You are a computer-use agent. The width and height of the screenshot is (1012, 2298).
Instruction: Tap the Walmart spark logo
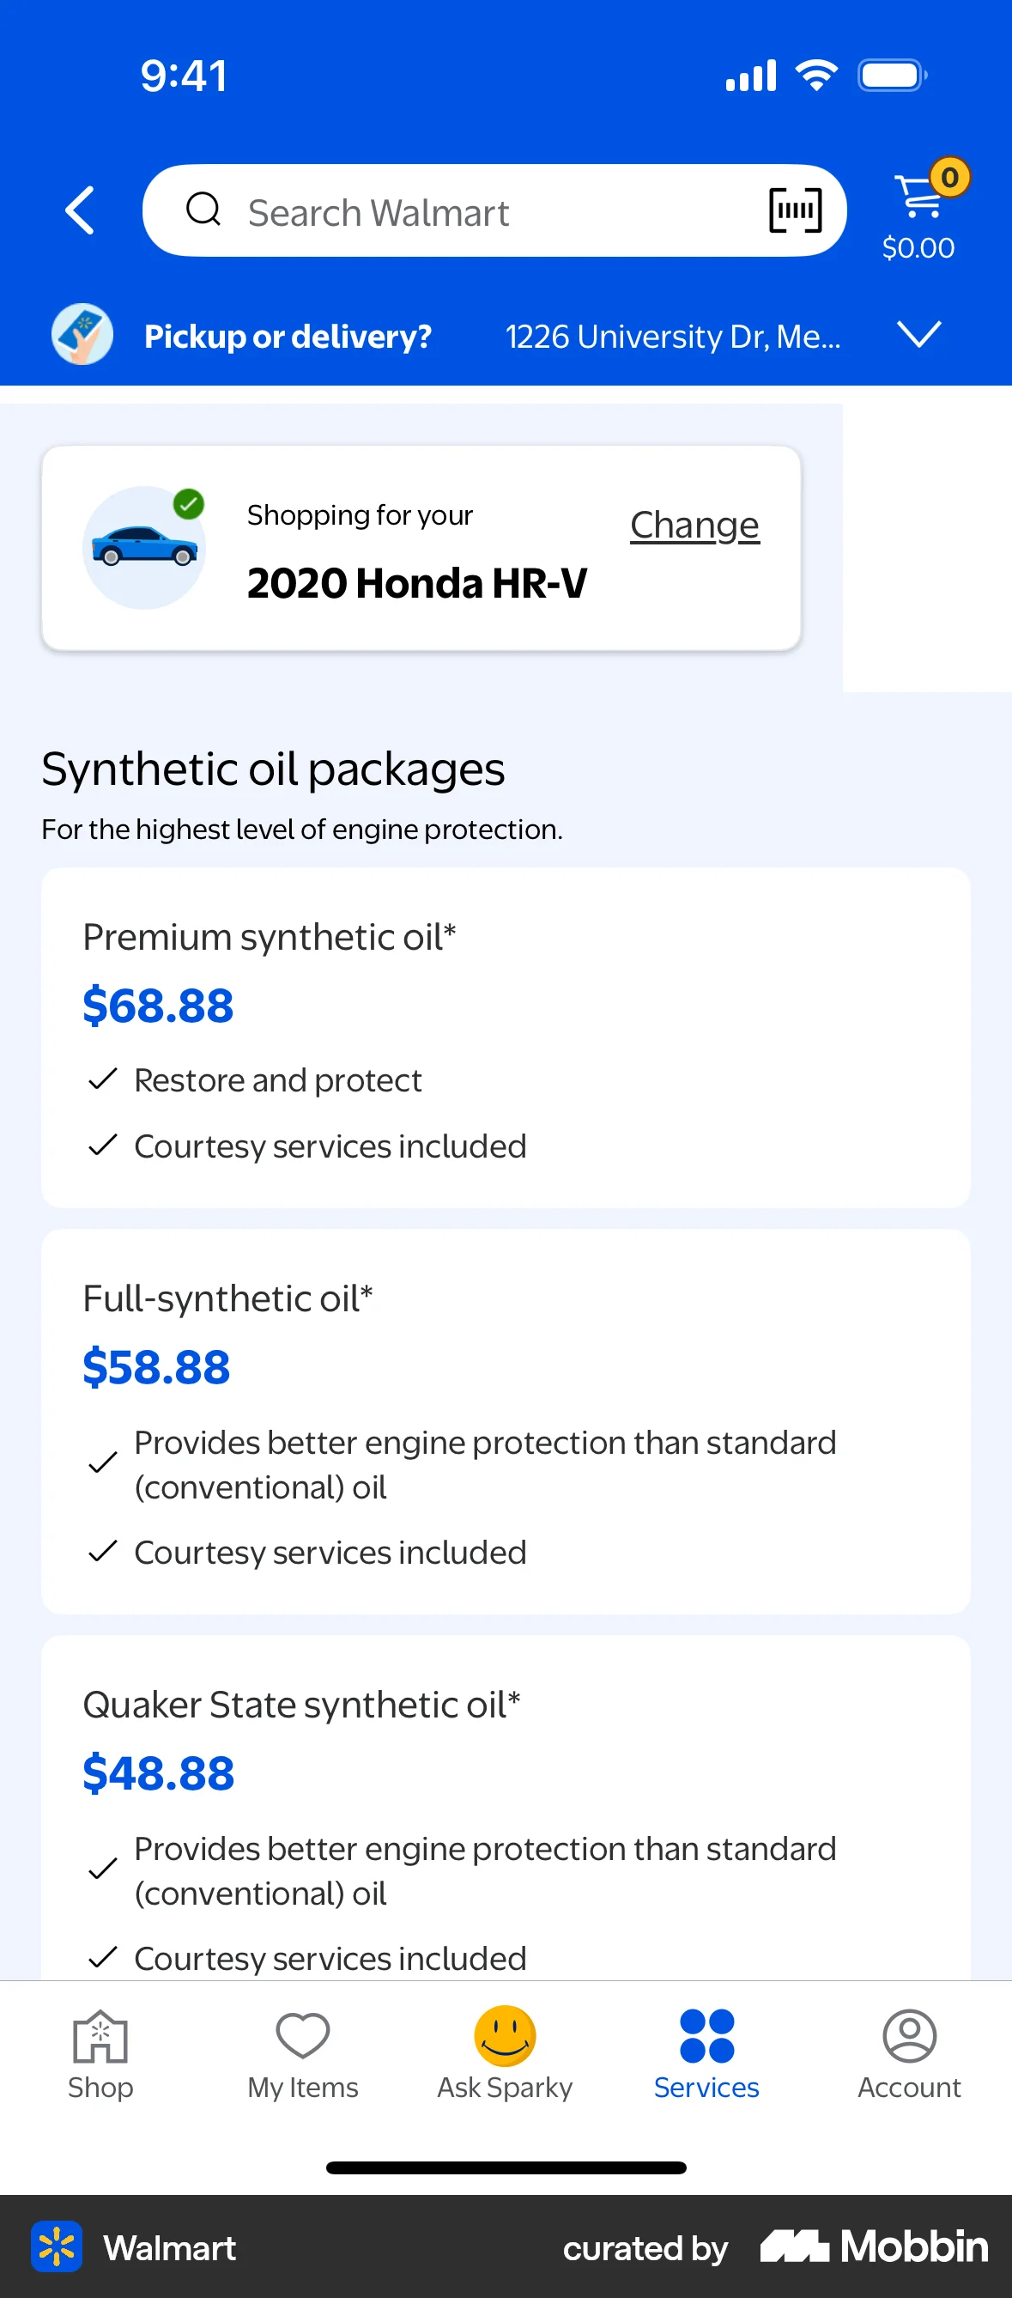click(x=57, y=2246)
